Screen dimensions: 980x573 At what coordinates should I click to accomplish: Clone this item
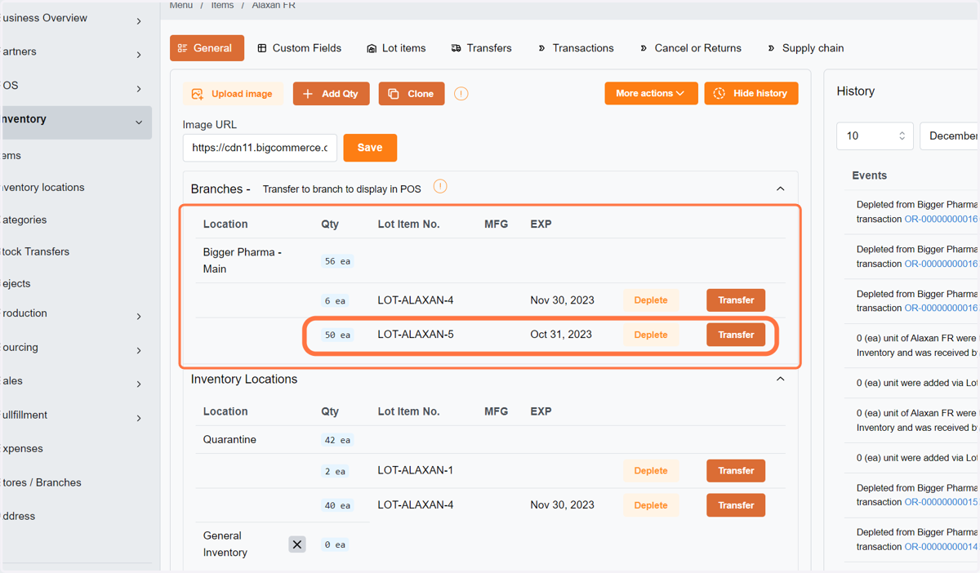coord(412,94)
